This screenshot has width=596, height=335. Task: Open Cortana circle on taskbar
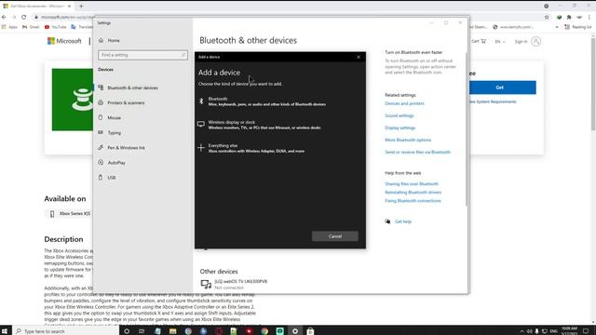127,331
